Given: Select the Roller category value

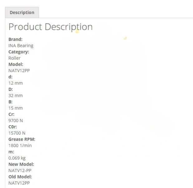Looking at the screenshot, I should click(14, 58).
